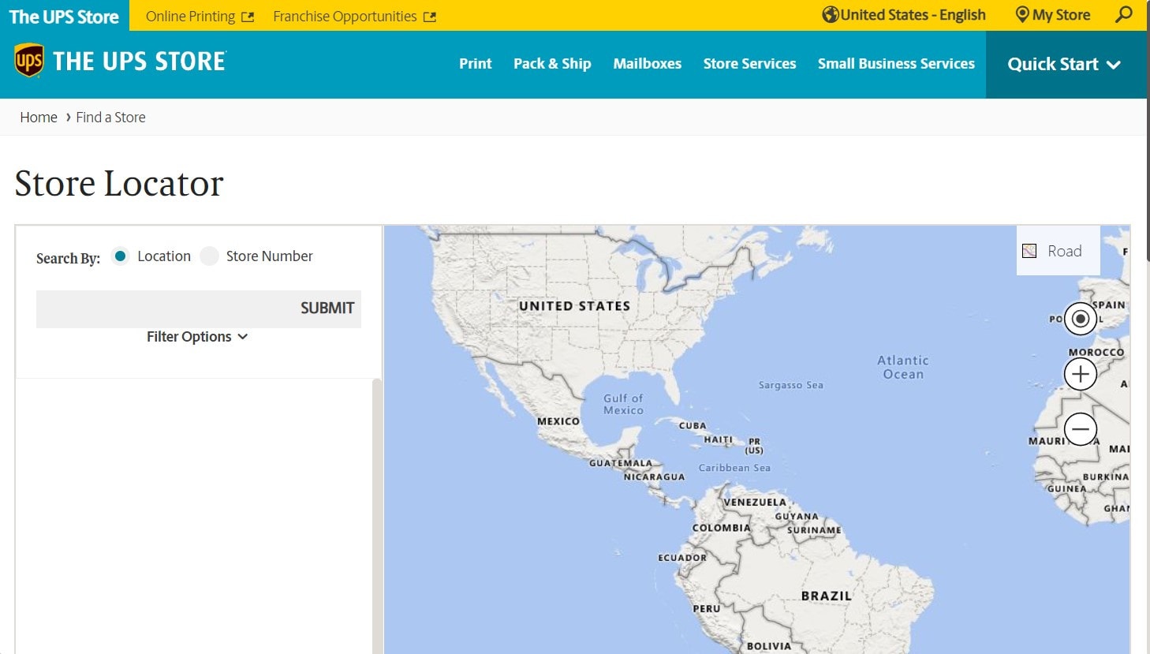
Task: Click VENEZUELA label on the map
Action: 755,503
